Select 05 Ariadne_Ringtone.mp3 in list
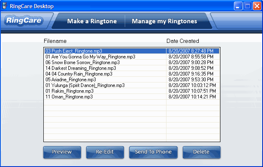Screen dimensions: 263x167 [71, 80]
